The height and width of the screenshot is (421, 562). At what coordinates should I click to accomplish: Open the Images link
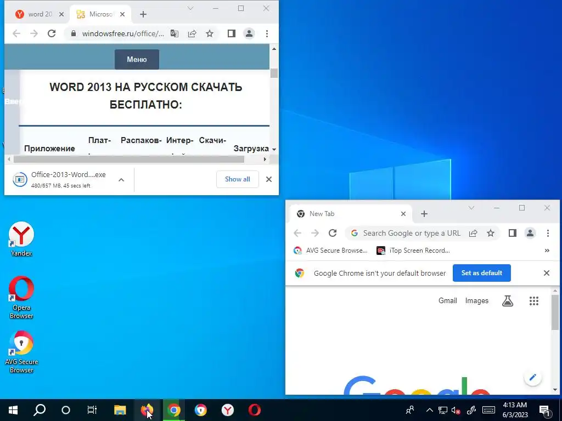click(x=477, y=301)
